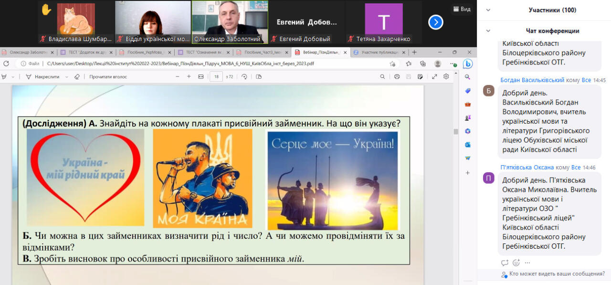This screenshot has width=611, height=285.
Task: Collapse the Участники (100) panel
Action: [488, 10]
